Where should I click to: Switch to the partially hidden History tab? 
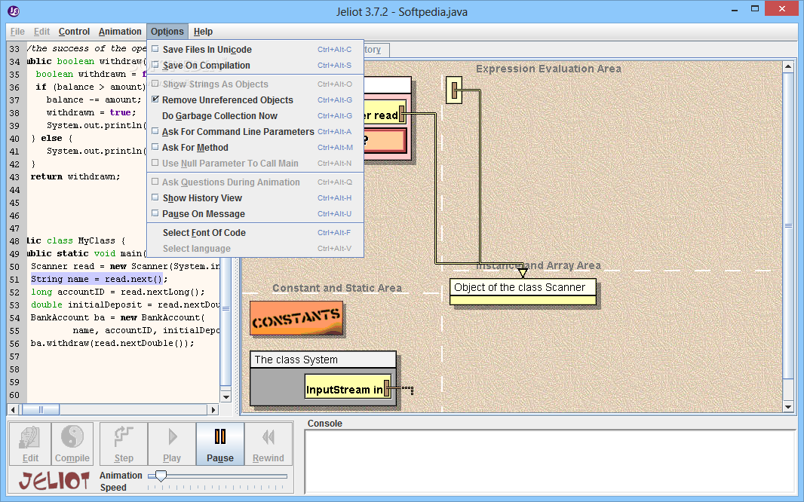[x=376, y=50]
